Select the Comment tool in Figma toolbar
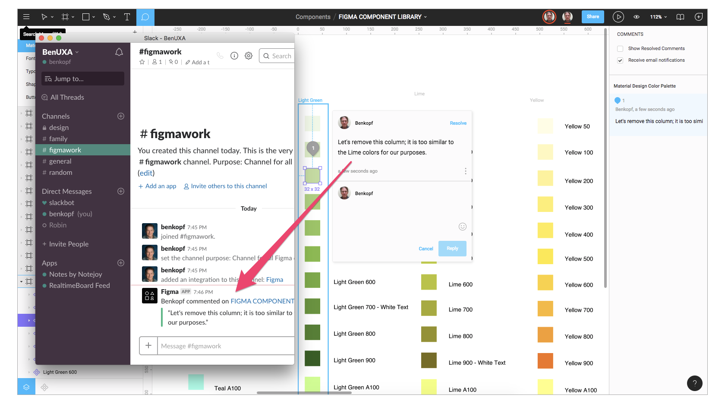725x404 pixels. (145, 17)
